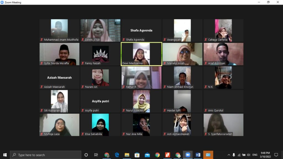Click the muted mic icon beside Awangsyah

click(165, 40)
